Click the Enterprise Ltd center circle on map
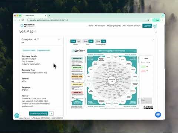 [112, 80]
